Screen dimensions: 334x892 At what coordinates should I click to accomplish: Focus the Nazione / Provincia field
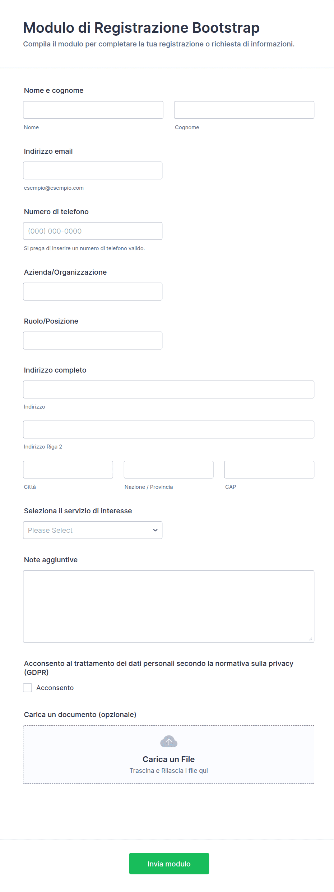click(x=168, y=469)
